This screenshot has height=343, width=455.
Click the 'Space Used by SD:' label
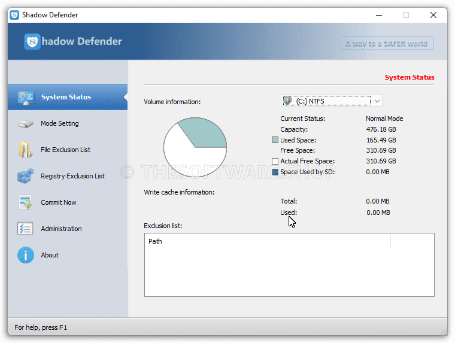coord(307,172)
